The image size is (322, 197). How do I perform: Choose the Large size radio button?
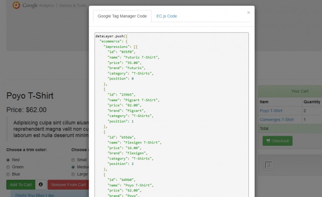[x=73, y=174]
